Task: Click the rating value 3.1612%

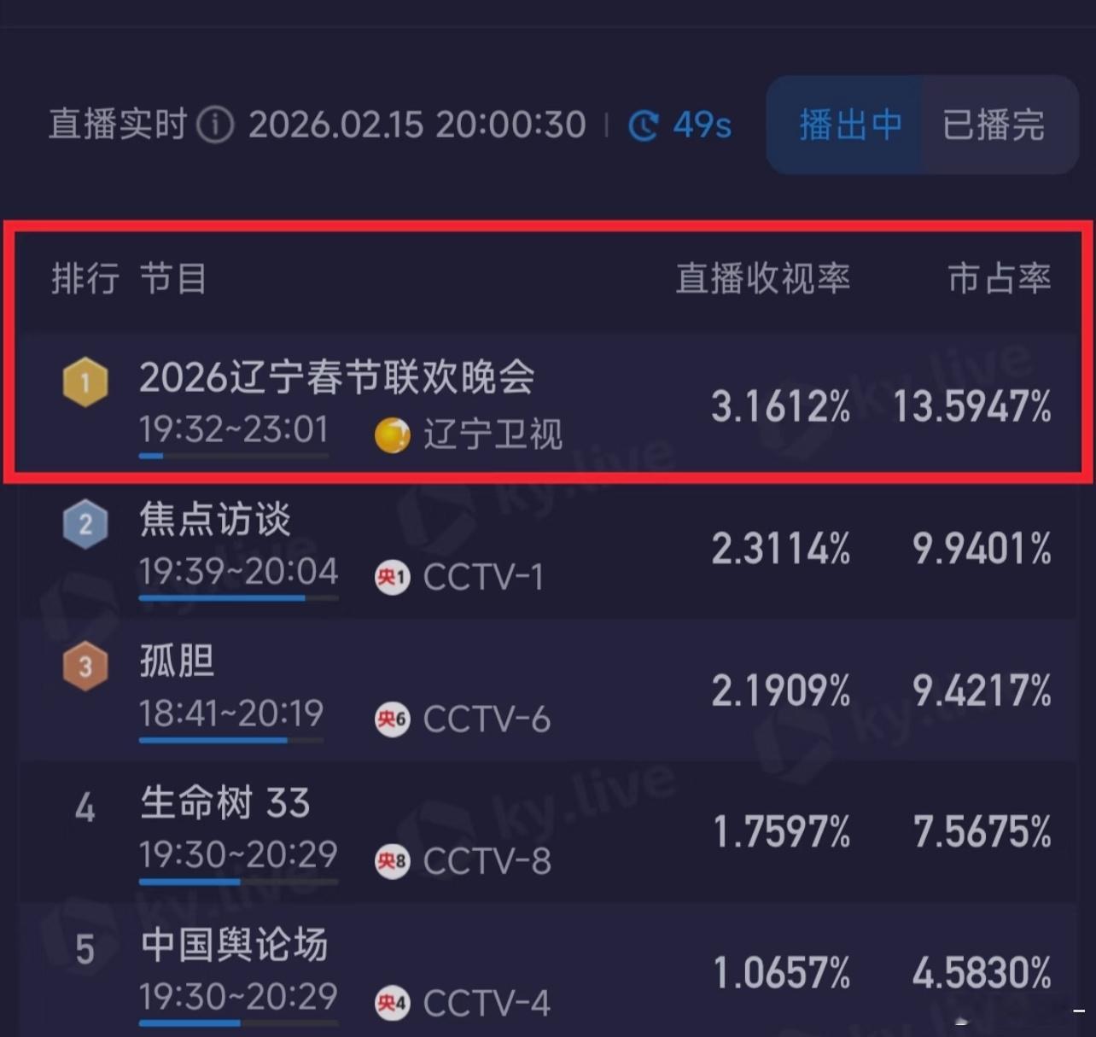Action: (778, 407)
